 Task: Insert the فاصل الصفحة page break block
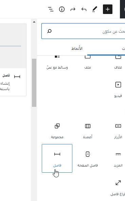[x=88, y=158]
